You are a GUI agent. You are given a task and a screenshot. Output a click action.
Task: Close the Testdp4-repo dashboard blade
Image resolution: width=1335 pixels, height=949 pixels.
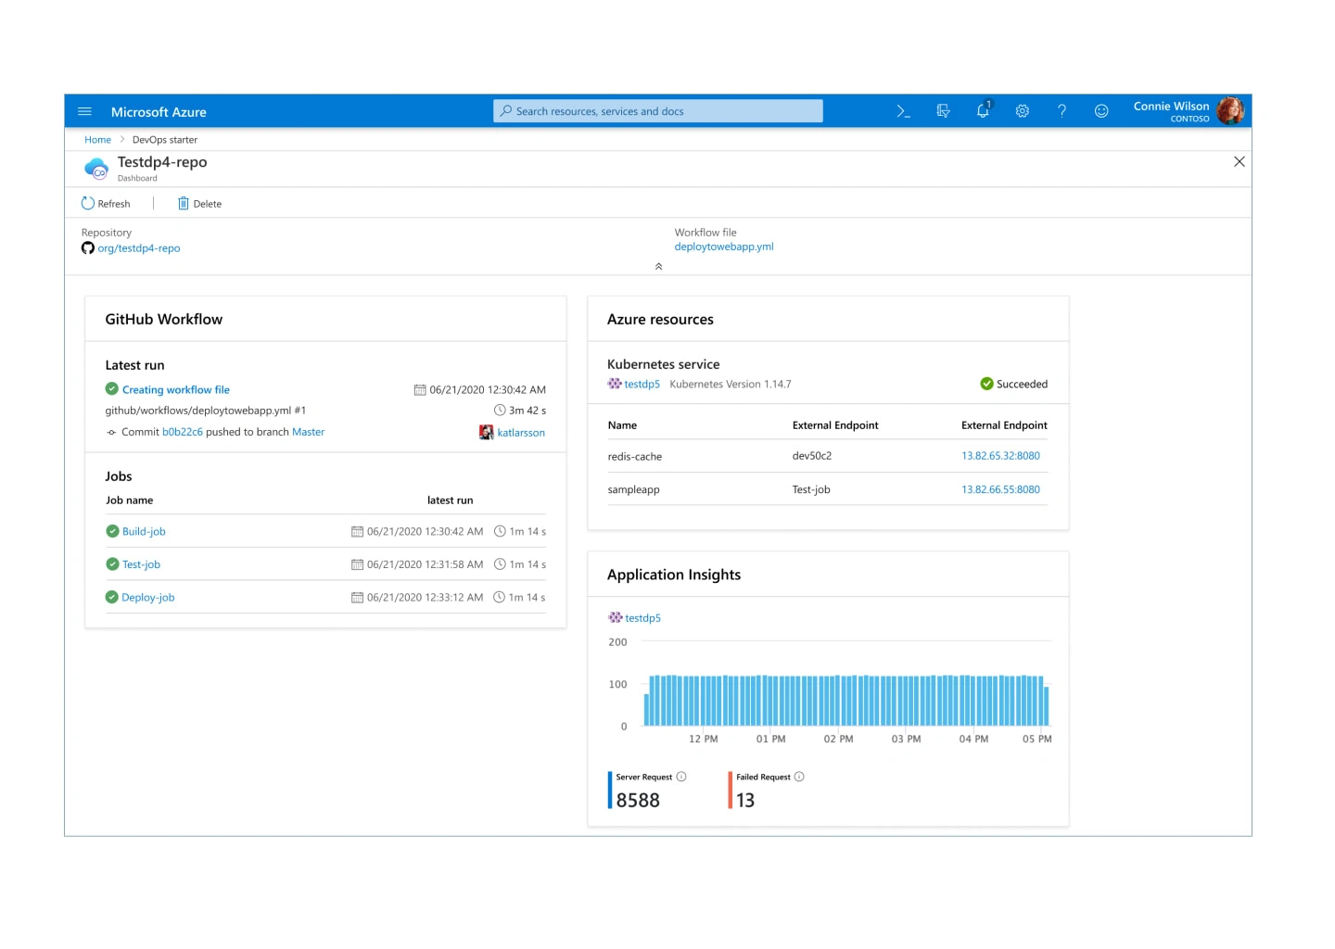pyautogui.click(x=1240, y=162)
